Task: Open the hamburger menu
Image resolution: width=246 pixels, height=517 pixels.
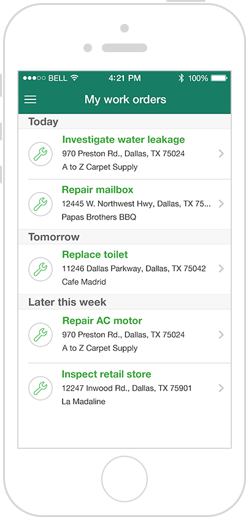Action: point(30,99)
